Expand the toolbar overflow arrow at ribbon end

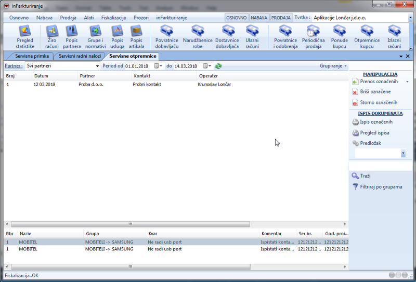pos(411,48)
